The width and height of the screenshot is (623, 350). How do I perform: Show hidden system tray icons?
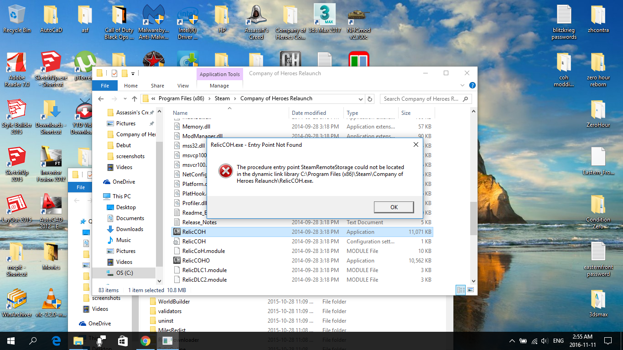click(512, 340)
